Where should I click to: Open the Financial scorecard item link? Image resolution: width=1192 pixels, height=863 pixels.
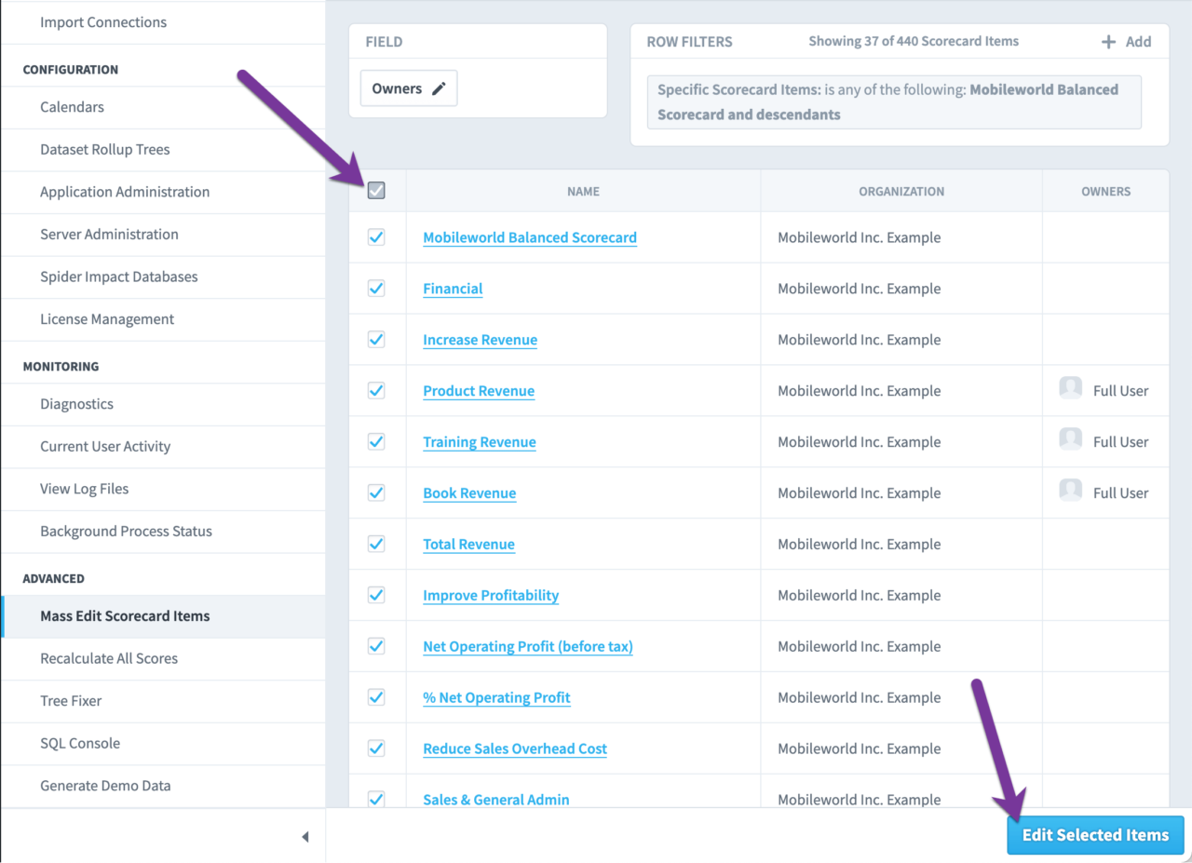453,289
